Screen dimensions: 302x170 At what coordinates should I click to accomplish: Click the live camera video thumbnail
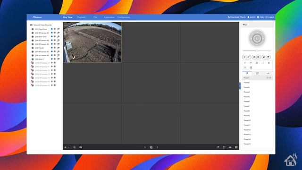(92, 42)
